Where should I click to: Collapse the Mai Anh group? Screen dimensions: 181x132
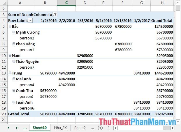pyautogui.click(x=14, y=79)
